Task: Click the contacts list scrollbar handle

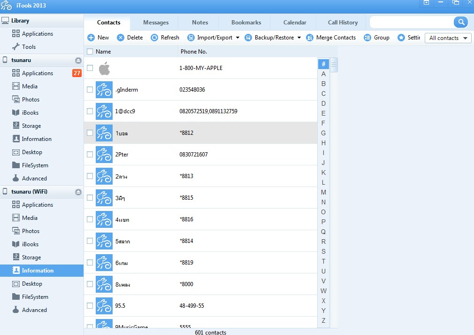Action: pyautogui.click(x=334, y=65)
